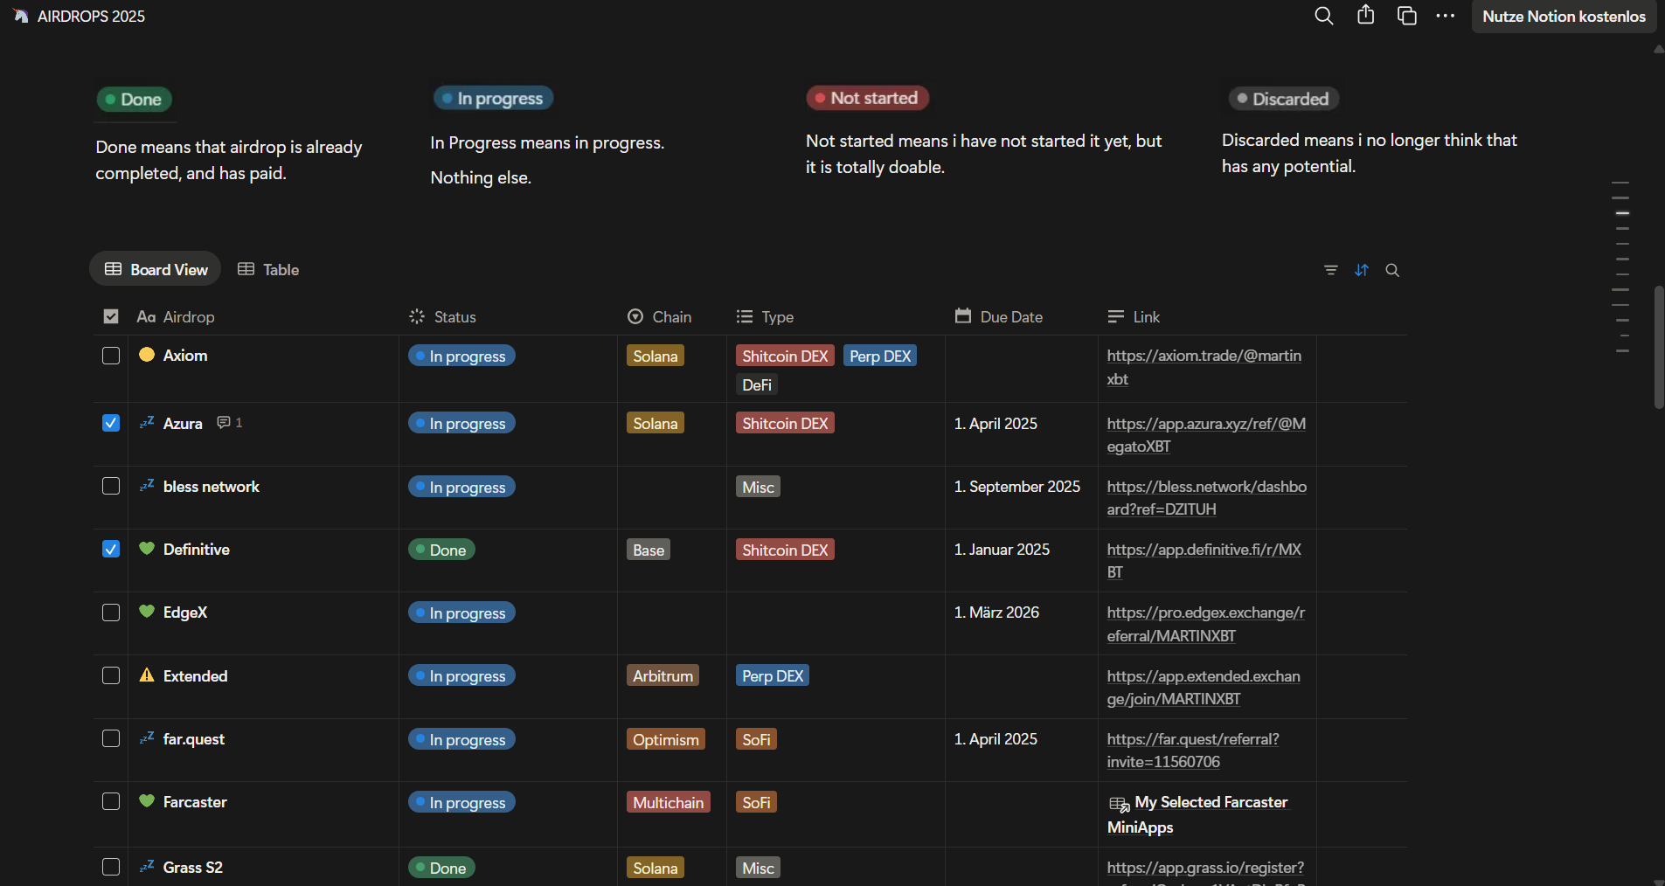1665x886 pixels.
Task: Open the database sort icon
Action: 1362,270
